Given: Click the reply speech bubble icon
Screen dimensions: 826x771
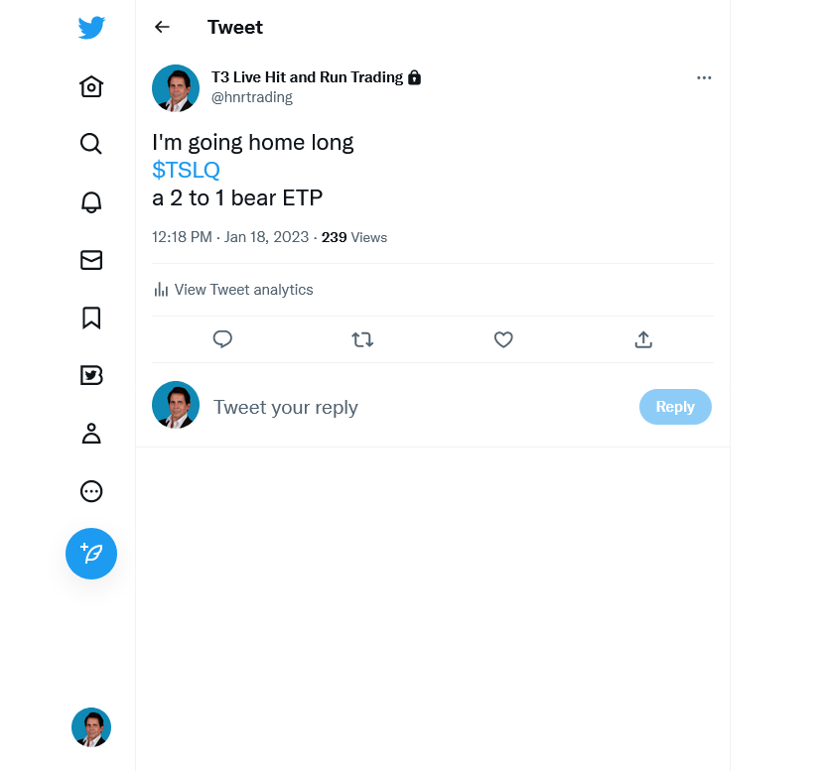Looking at the screenshot, I should (222, 339).
